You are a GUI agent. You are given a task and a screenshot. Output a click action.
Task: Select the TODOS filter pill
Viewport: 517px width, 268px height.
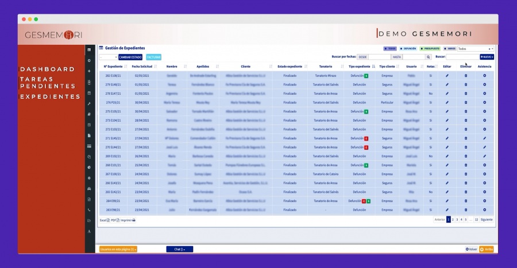390,49
